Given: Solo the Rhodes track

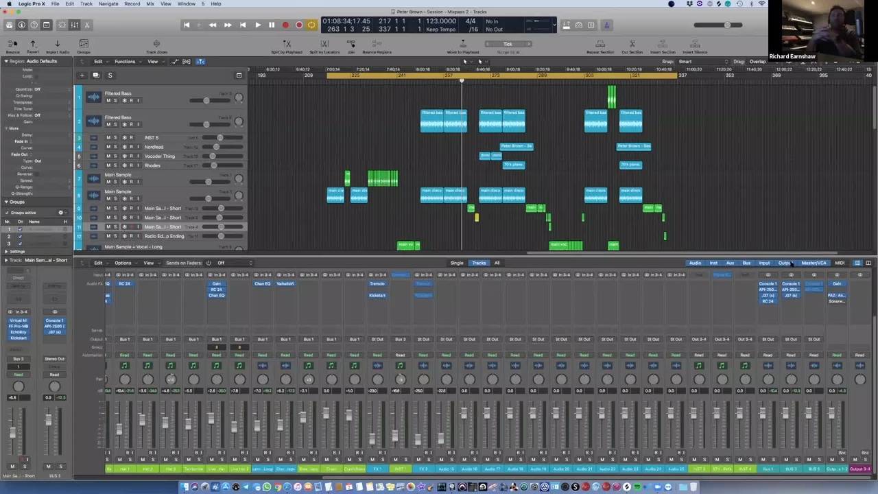Looking at the screenshot, I should [x=115, y=165].
